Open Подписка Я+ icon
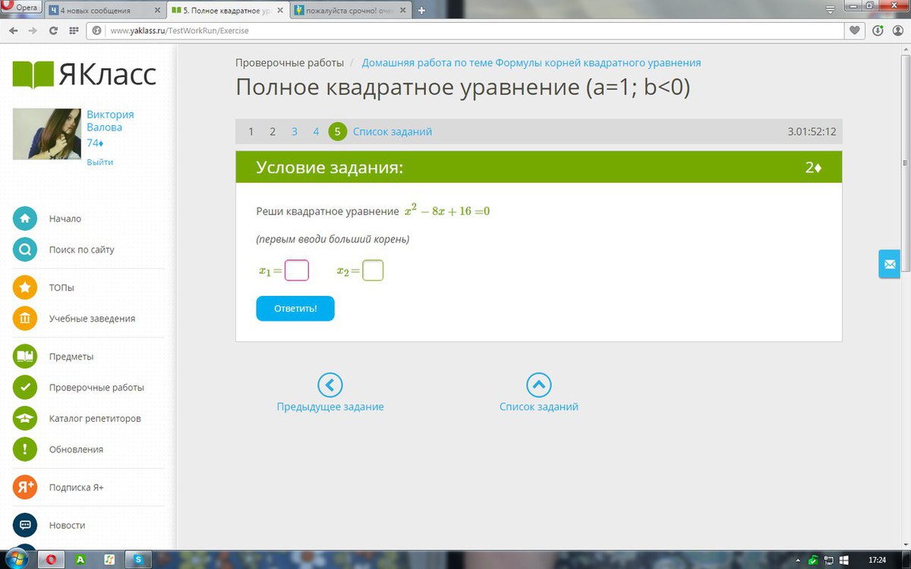911x569 pixels. 24,487
